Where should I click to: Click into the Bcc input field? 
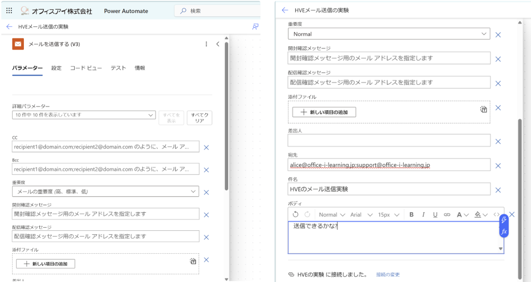[106, 169]
